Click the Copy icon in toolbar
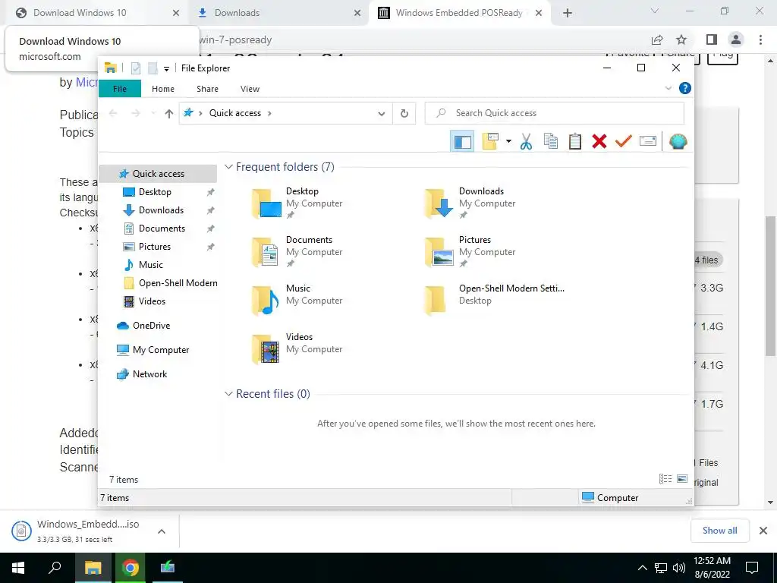Screen dimensions: 777x583 coord(551,142)
